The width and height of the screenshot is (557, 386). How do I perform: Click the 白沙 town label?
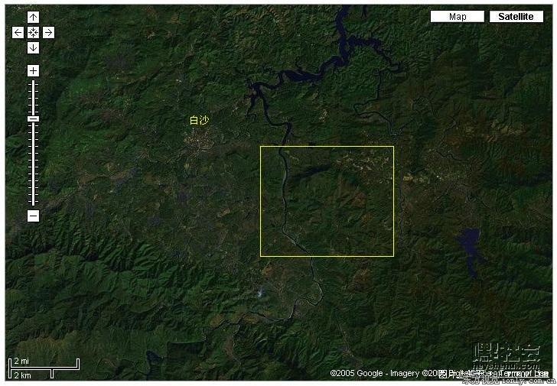199,120
